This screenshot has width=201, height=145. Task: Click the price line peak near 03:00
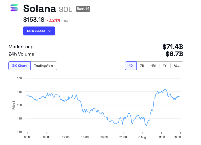tap(165, 89)
